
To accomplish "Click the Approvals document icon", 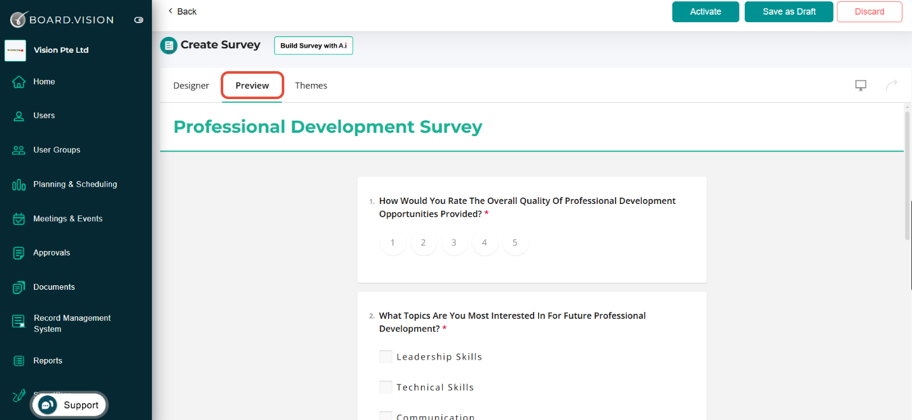I will pos(19,253).
